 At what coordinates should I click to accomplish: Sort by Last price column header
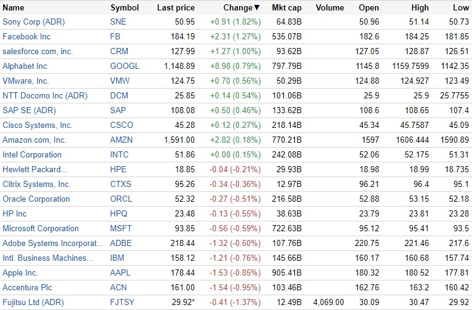pyautogui.click(x=176, y=8)
